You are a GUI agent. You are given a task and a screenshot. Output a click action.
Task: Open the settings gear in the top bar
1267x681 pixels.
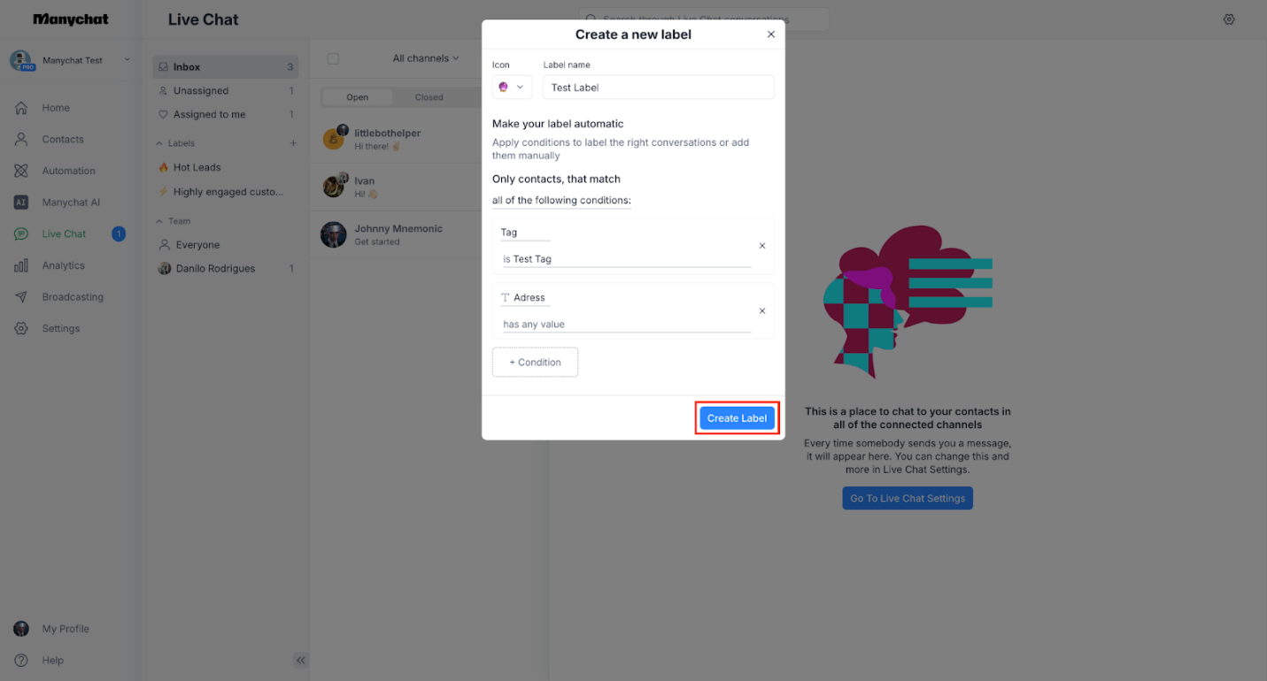pyautogui.click(x=1229, y=19)
